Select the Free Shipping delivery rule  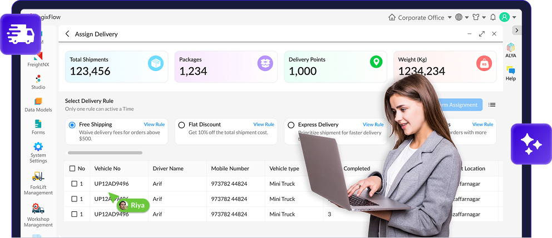click(72, 125)
